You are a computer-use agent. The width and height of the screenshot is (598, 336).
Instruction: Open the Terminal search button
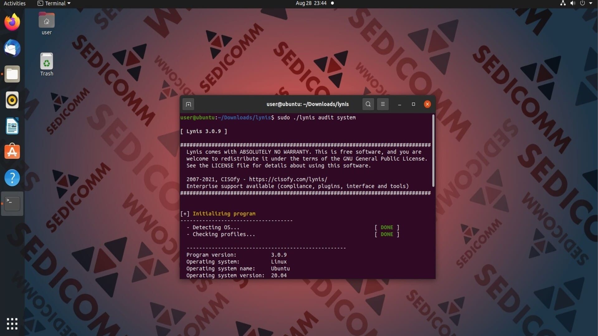pos(368,104)
